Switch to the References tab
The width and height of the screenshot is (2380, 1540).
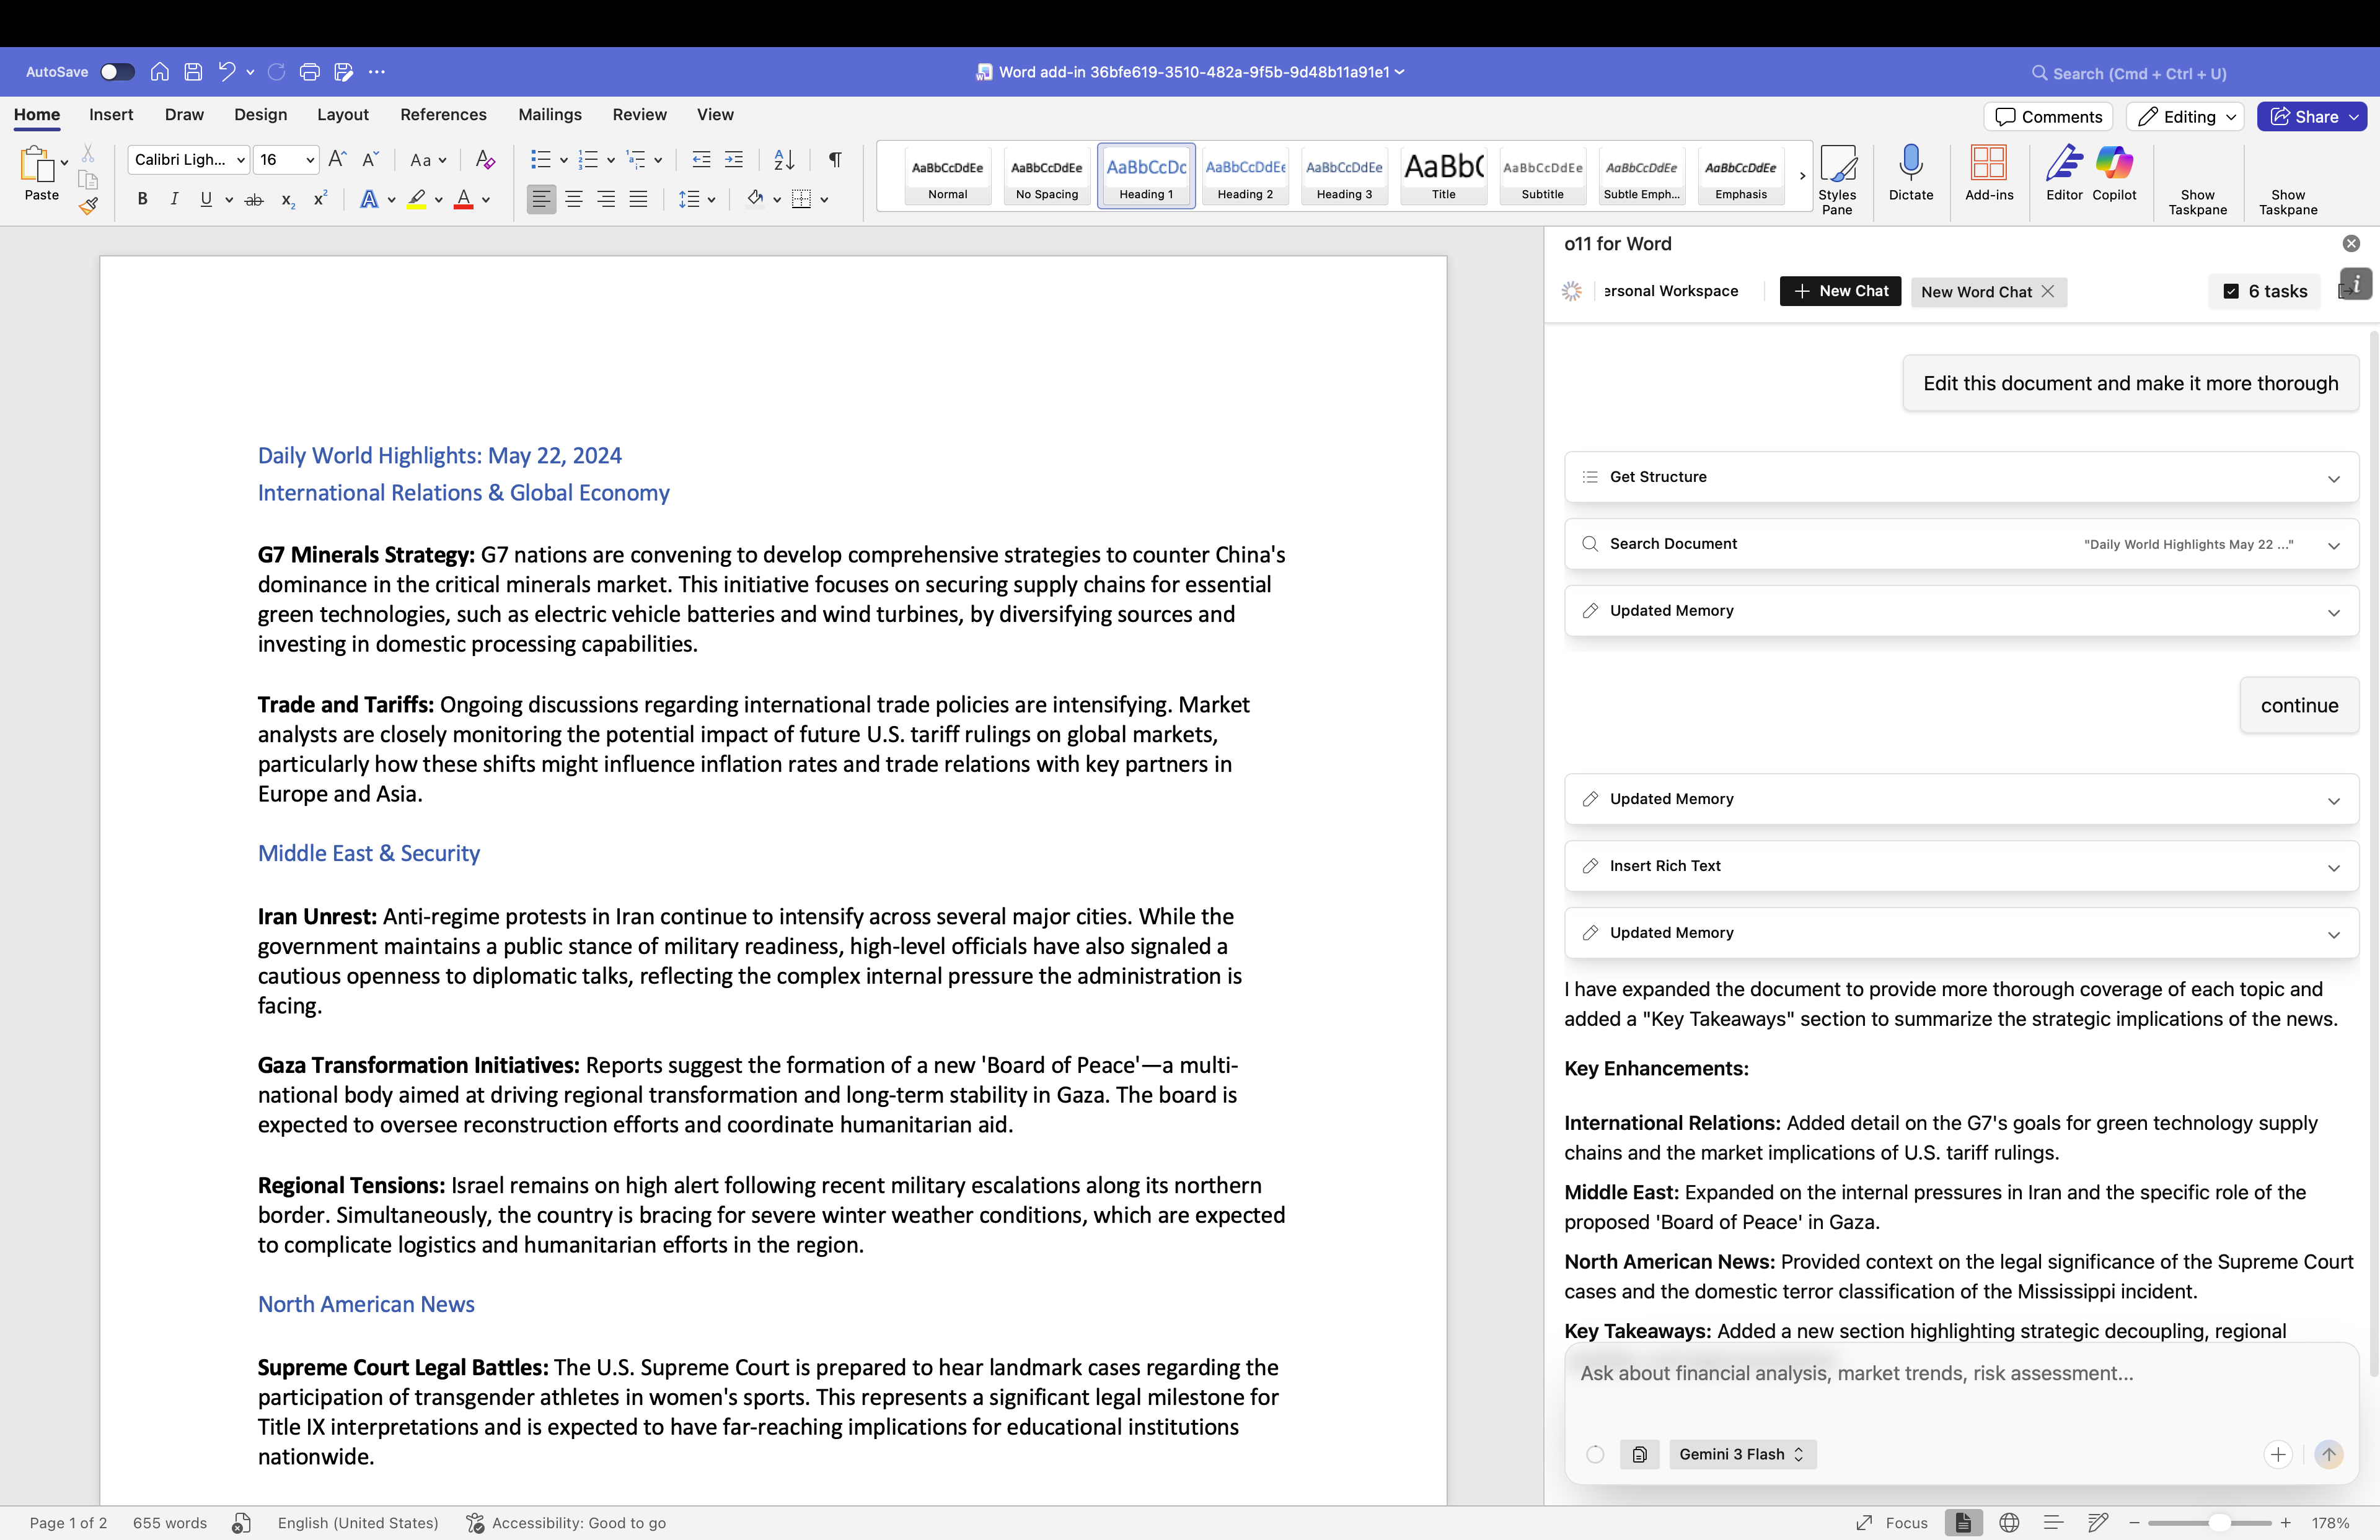point(443,115)
